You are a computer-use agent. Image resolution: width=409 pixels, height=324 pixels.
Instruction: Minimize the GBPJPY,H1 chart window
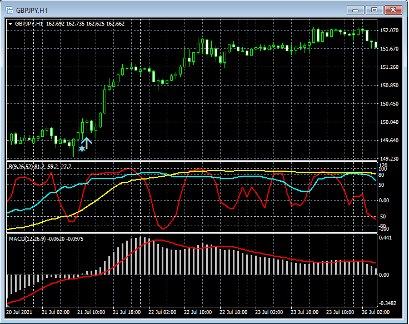coord(355,10)
